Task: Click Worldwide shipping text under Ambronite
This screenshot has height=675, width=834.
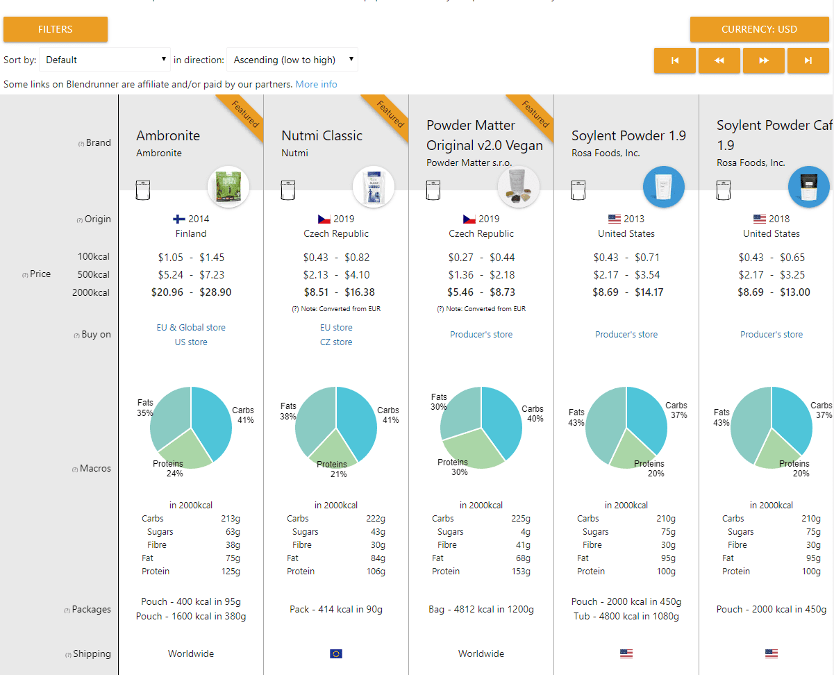Action: pyautogui.click(x=191, y=653)
